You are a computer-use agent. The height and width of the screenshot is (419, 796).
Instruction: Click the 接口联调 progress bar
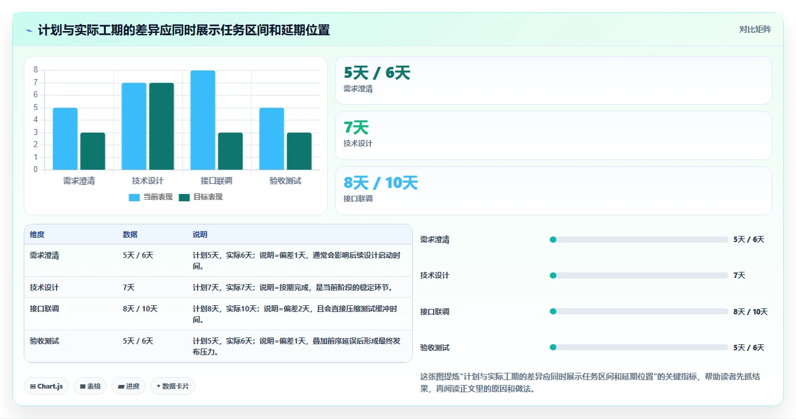639,311
